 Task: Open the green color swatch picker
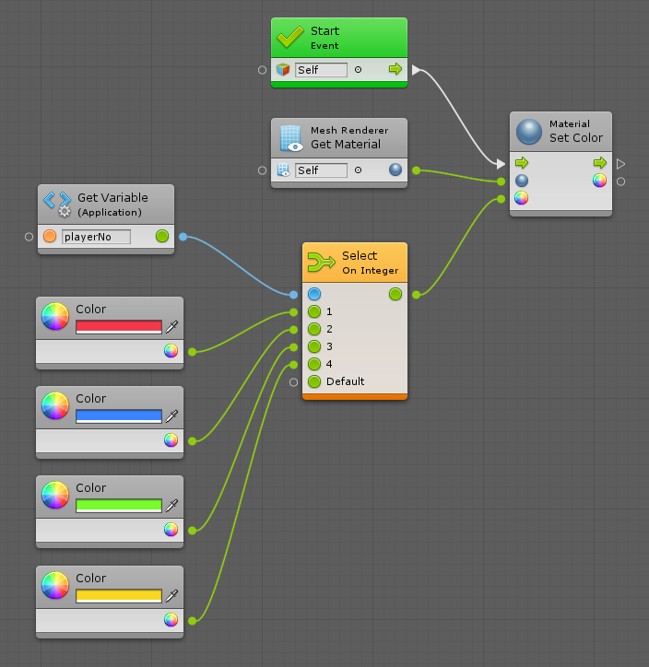coord(118,505)
